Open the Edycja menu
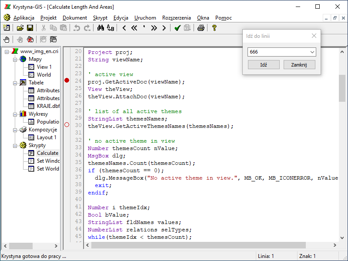The width and height of the screenshot is (348, 261). [121, 18]
